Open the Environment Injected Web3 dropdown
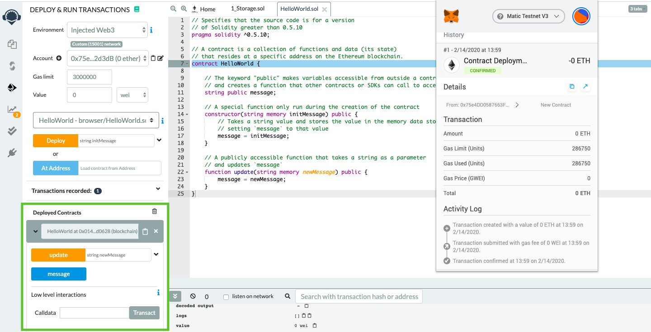Viewport: 651px width, 332px height. (108, 30)
